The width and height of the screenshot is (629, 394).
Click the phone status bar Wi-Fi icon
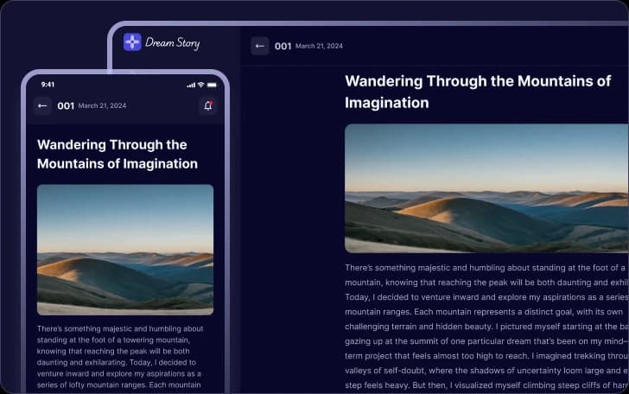(201, 85)
